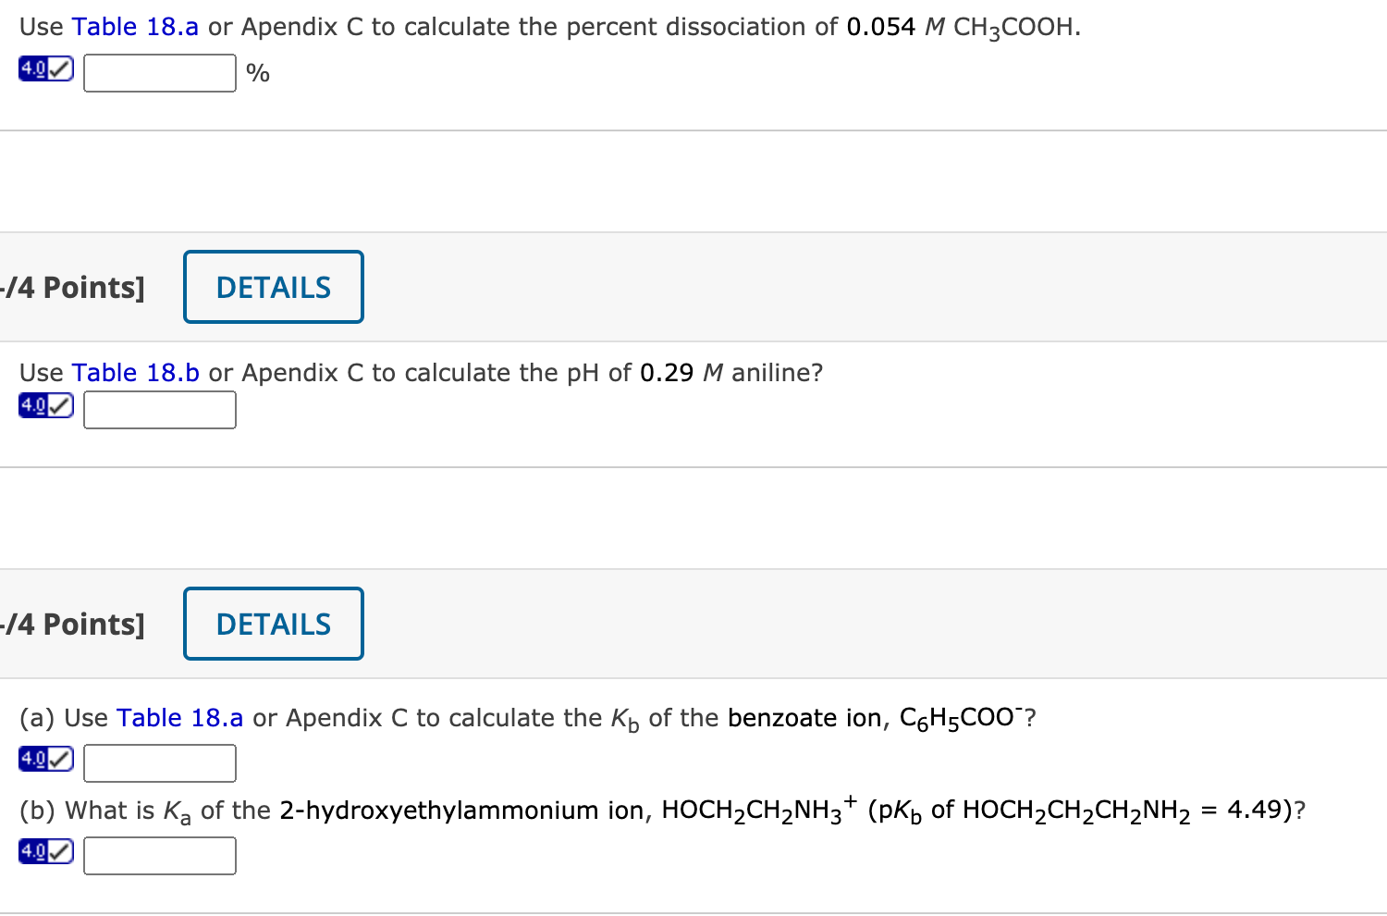Click the percent sign unit label
The height and width of the screenshot is (916, 1387).
tap(258, 73)
